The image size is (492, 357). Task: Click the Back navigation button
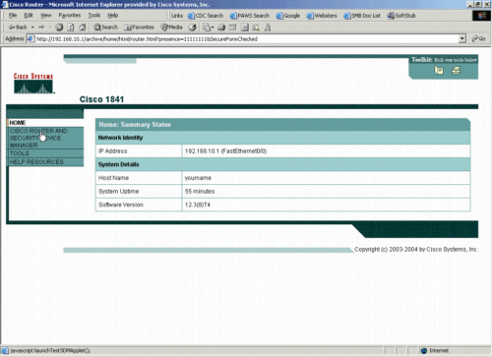[18, 28]
